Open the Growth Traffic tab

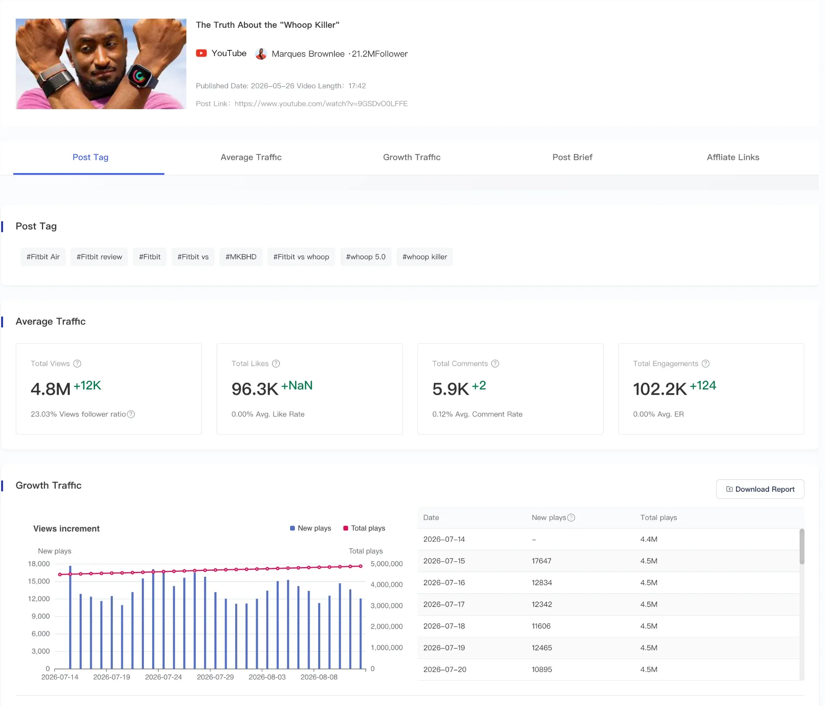pyautogui.click(x=412, y=157)
